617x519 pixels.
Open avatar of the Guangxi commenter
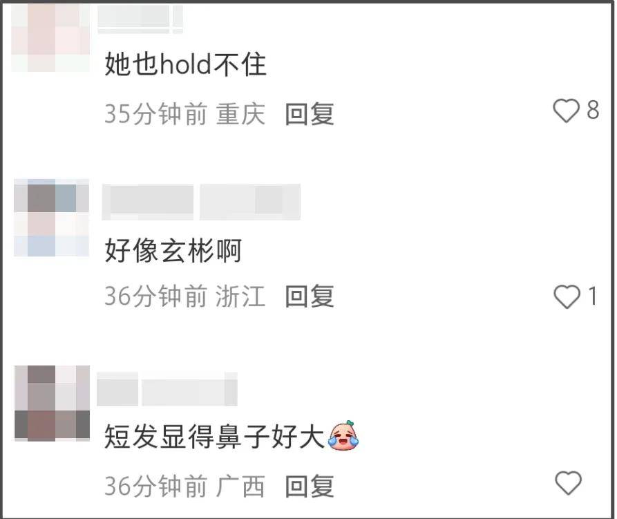(x=52, y=404)
